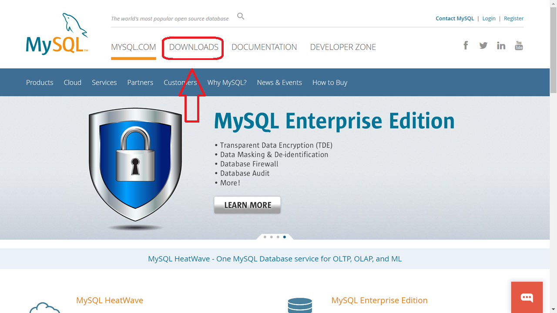The image size is (557, 313).
Task: Click the database icon beside Enterprise Edition
Action: pos(300,305)
